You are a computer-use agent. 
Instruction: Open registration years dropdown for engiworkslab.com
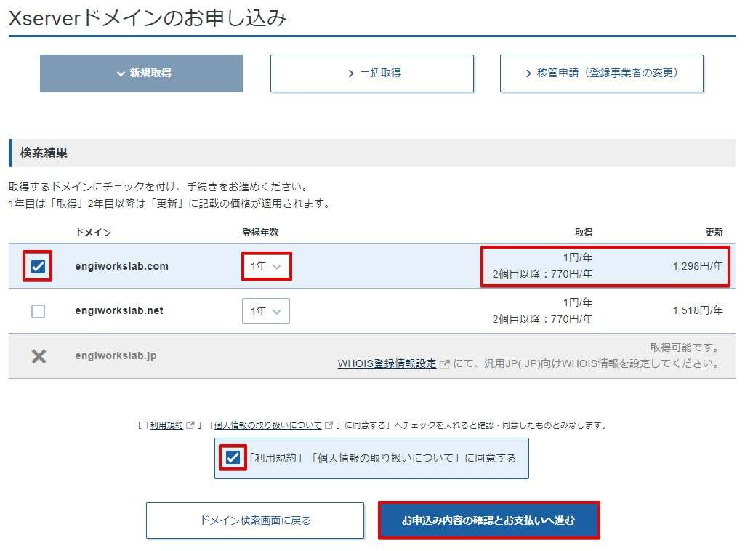(x=266, y=266)
